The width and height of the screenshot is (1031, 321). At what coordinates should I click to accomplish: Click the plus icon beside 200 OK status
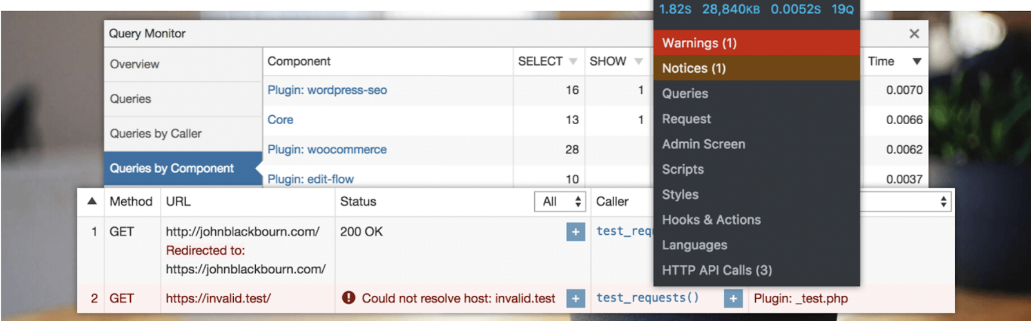(x=575, y=232)
